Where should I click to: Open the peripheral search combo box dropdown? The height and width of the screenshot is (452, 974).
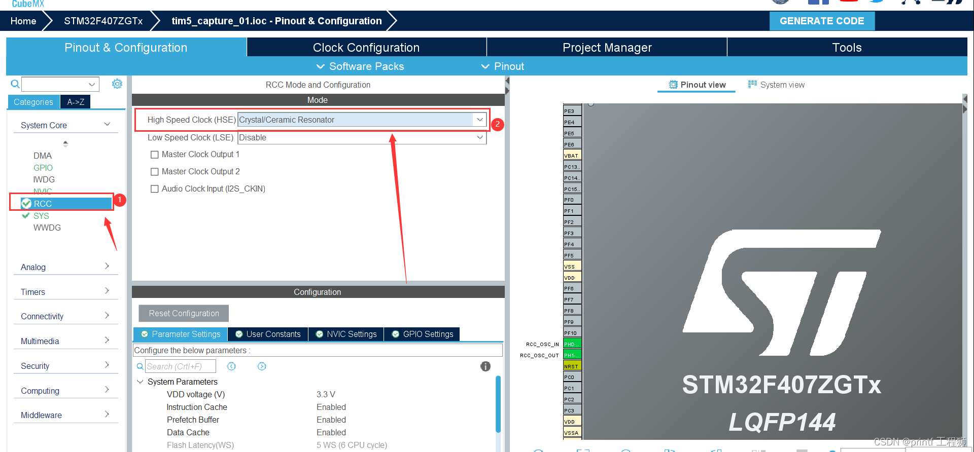point(92,84)
